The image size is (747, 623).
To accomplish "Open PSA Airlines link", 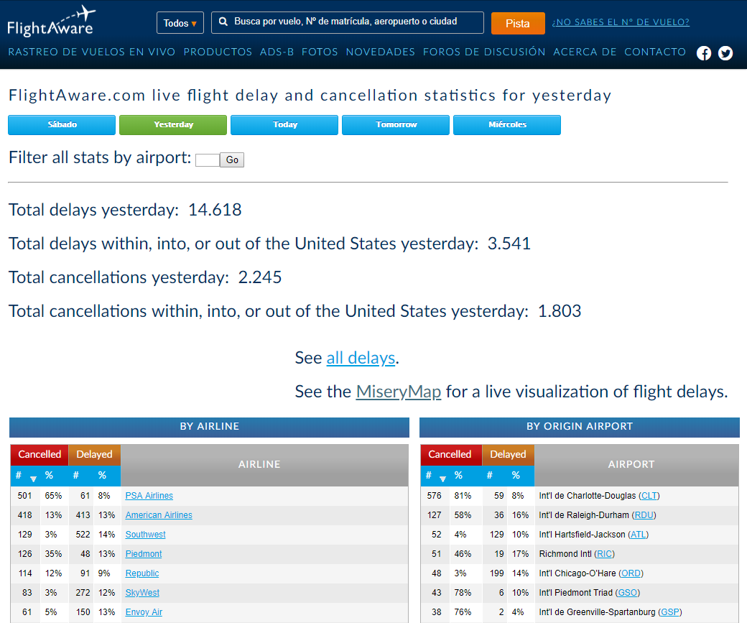I will coord(149,496).
